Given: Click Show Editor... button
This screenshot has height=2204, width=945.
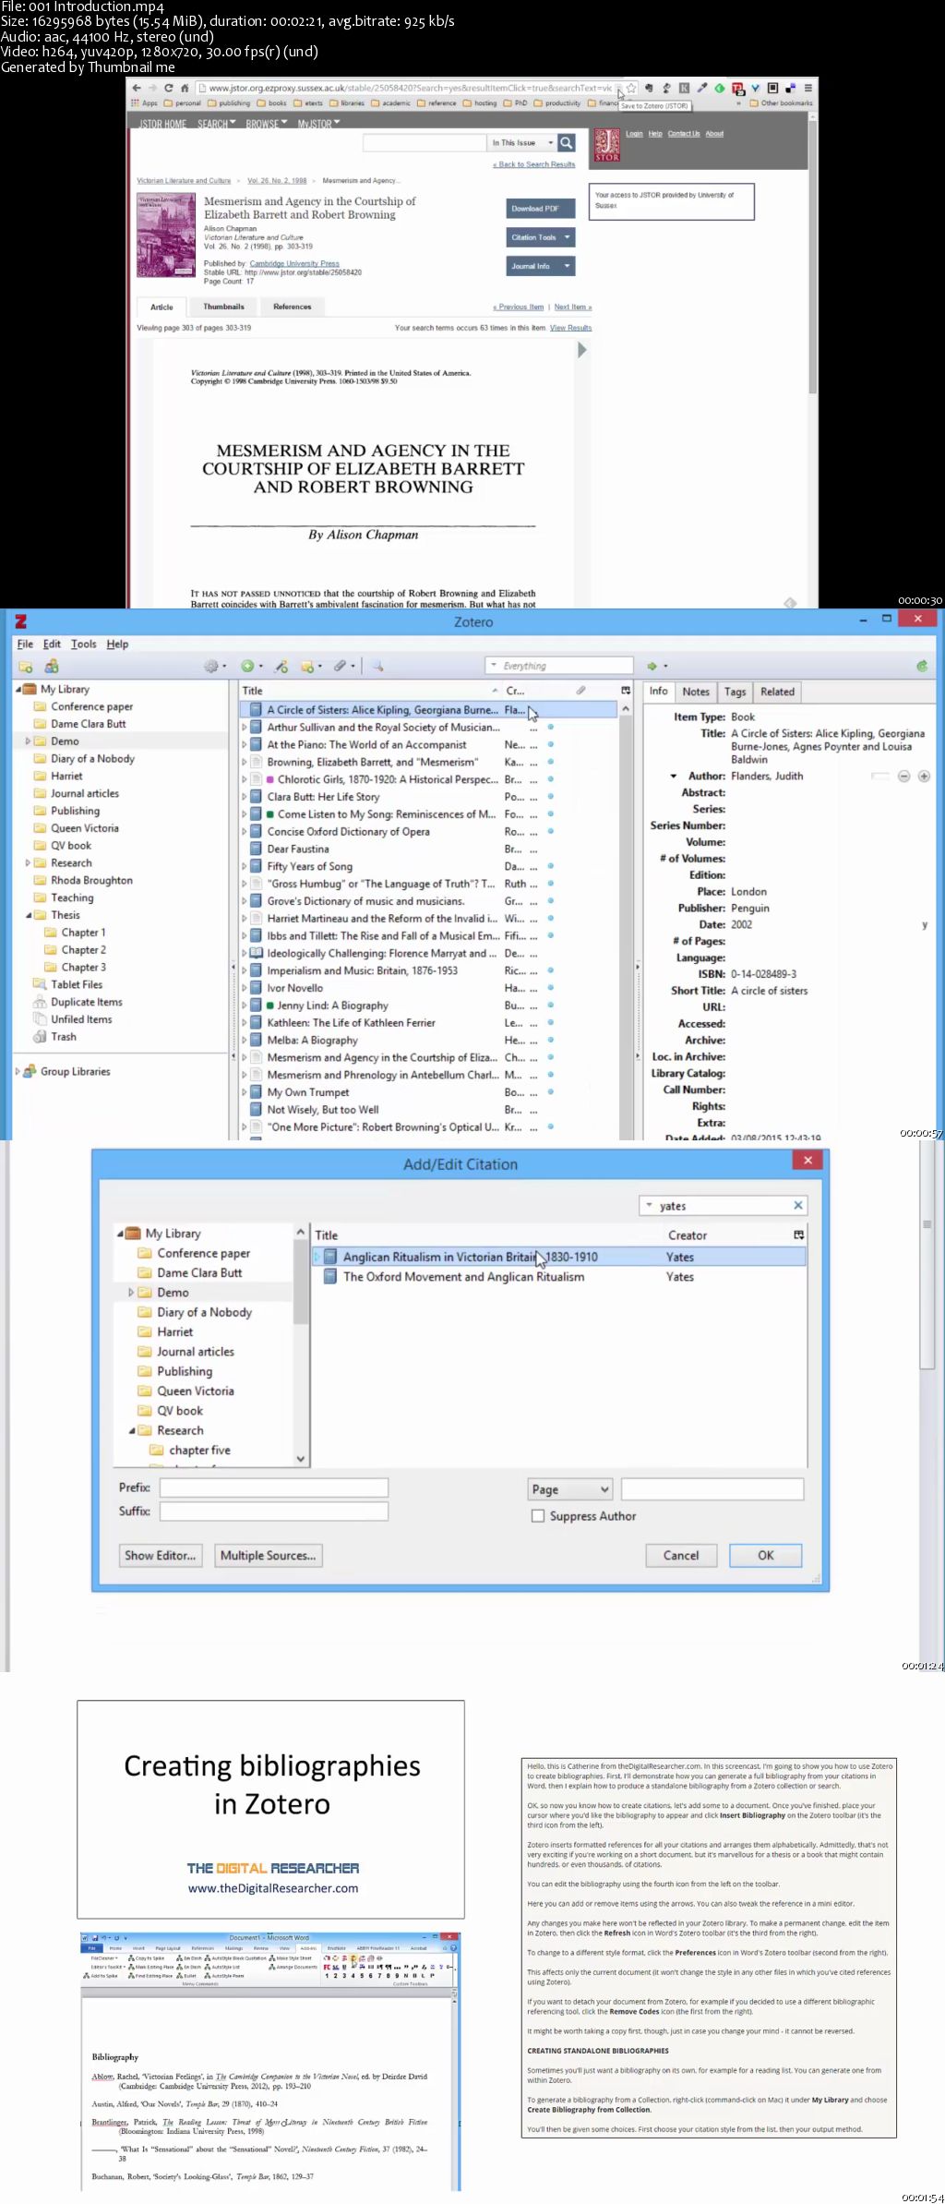Looking at the screenshot, I should 161,1556.
